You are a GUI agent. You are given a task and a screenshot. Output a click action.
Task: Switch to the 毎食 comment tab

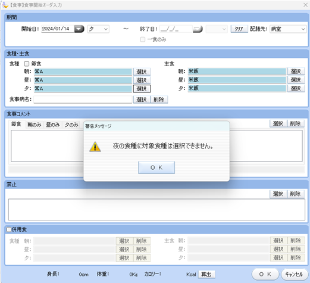pos(17,125)
